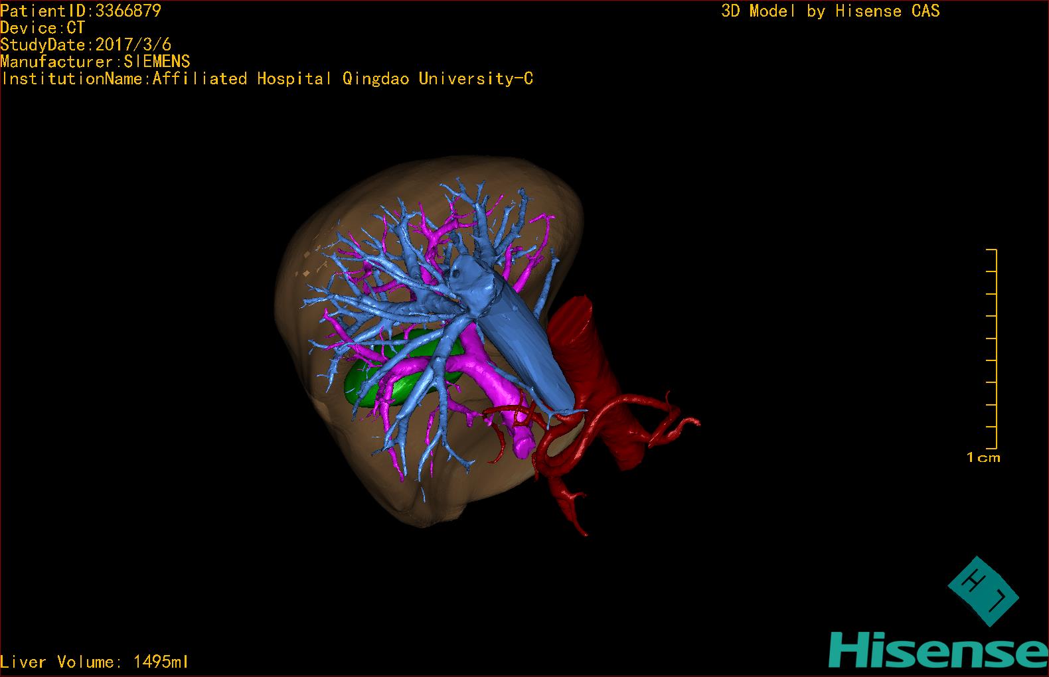Select the Manufacturer:SIEMENS line

pos(95,62)
